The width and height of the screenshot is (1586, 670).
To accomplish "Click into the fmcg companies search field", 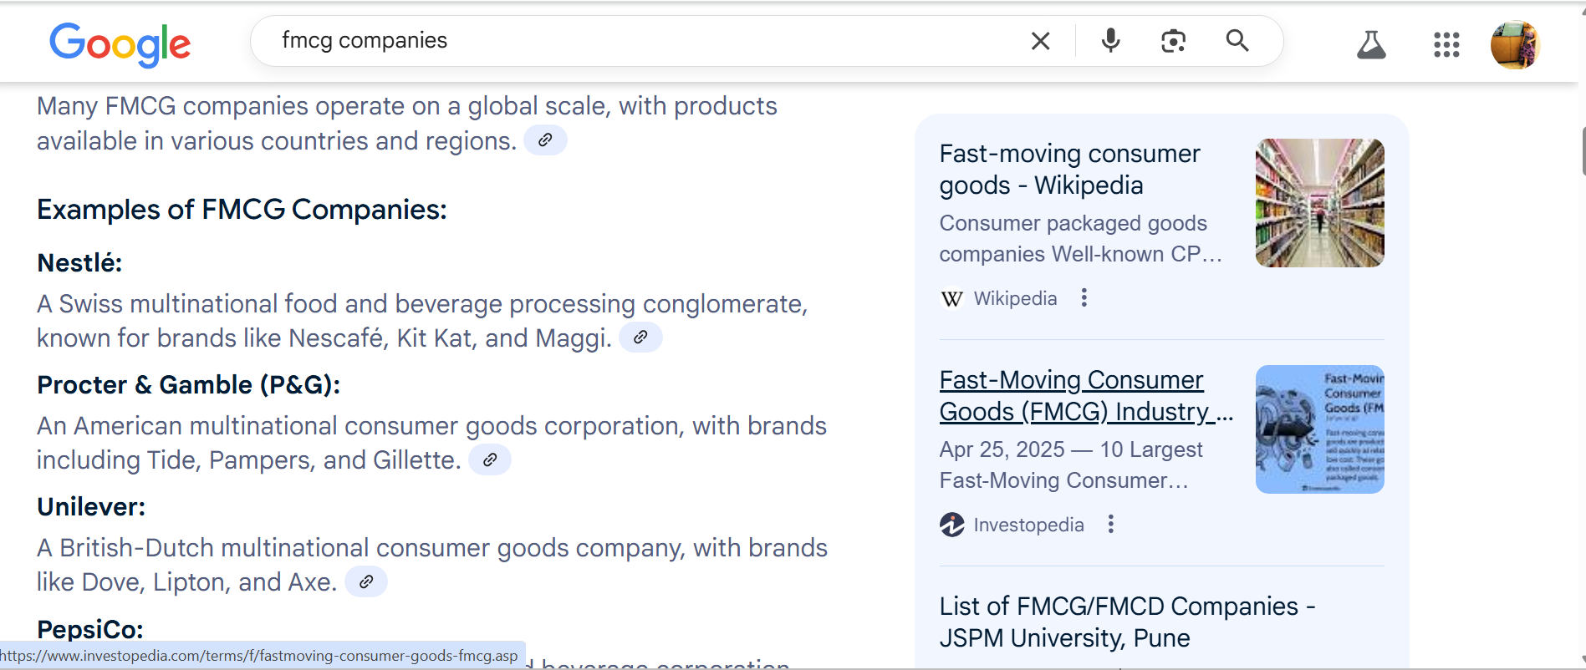I will pyautogui.click(x=644, y=40).
